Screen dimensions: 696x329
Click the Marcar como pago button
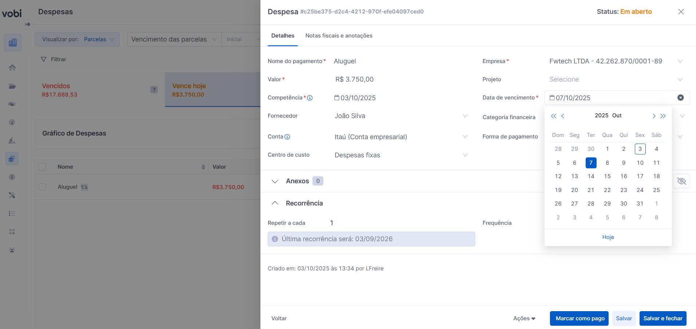(x=580, y=318)
